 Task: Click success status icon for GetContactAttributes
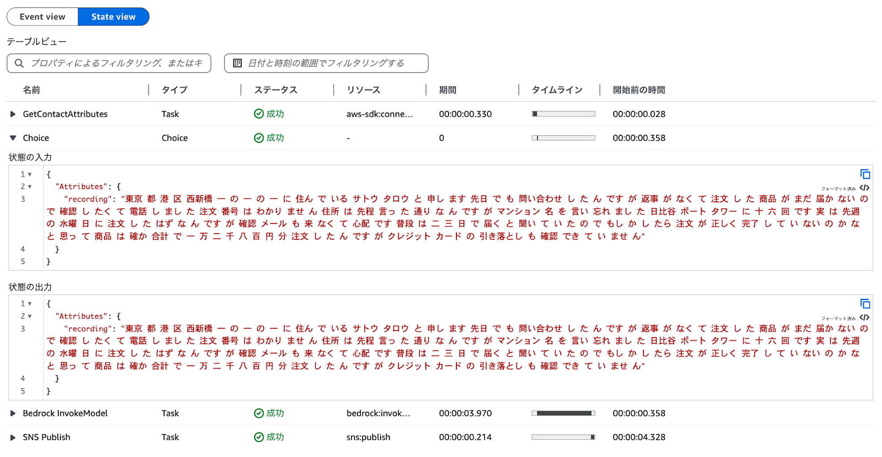click(x=259, y=114)
